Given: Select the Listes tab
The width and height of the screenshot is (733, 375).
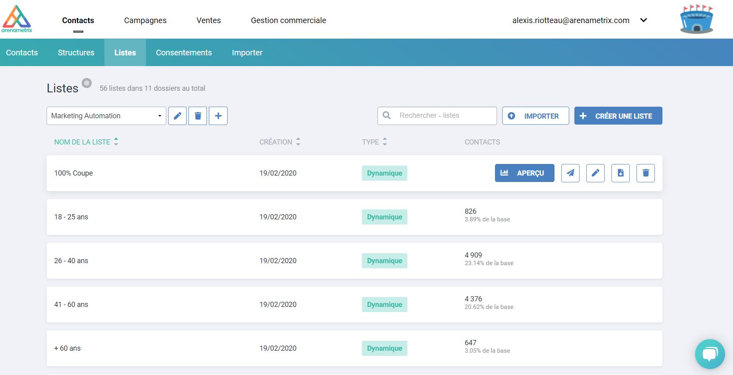Looking at the screenshot, I should [125, 53].
